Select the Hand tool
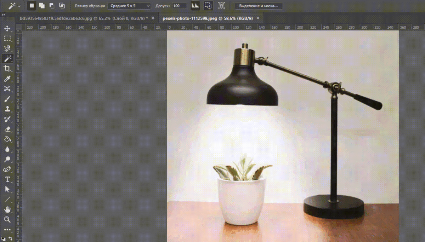 point(7,209)
